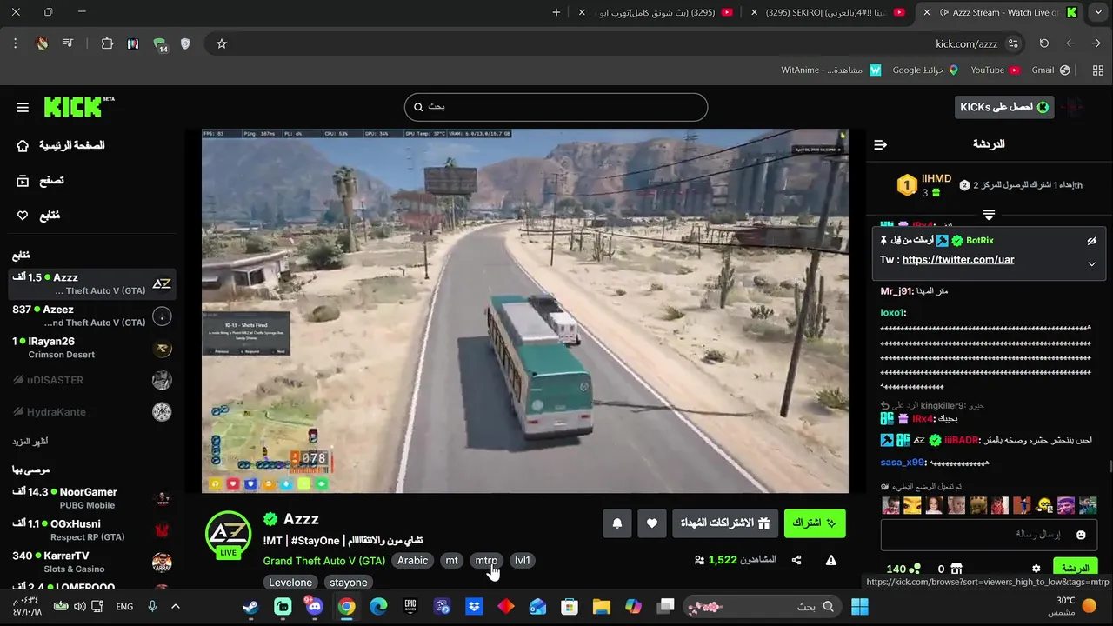Open OGxHusni recommended channel
This screenshot has width=1113, height=626.
[x=92, y=530]
